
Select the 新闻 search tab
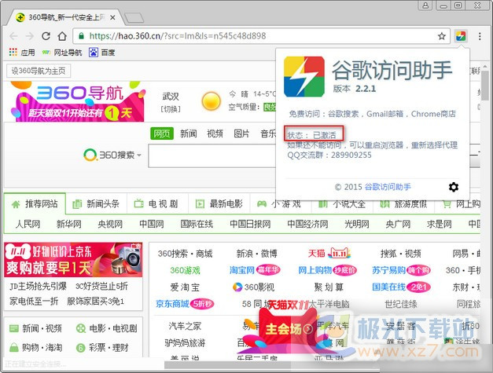pyautogui.click(x=189, y=133)
